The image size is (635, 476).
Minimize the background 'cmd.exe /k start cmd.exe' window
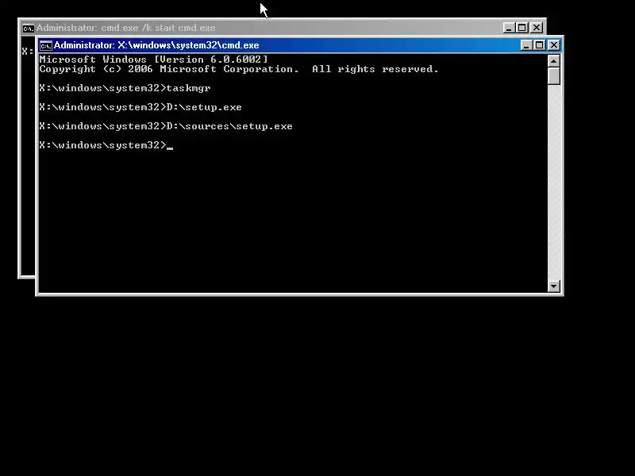coord(509,28)
